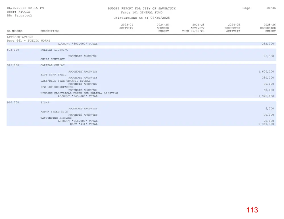Screen dimensions: 284x219
Task: Click the 'GL NUMBER' column header
Action: tap(15, 31)
